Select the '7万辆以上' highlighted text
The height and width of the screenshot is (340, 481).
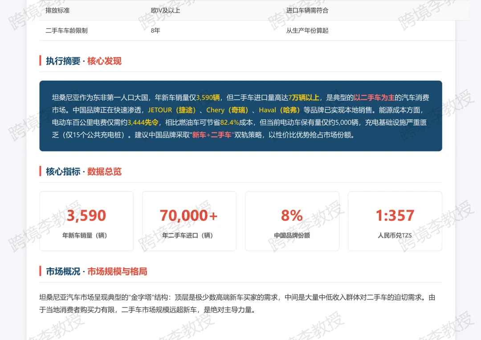pyautogui.click(x=304, y=98)
